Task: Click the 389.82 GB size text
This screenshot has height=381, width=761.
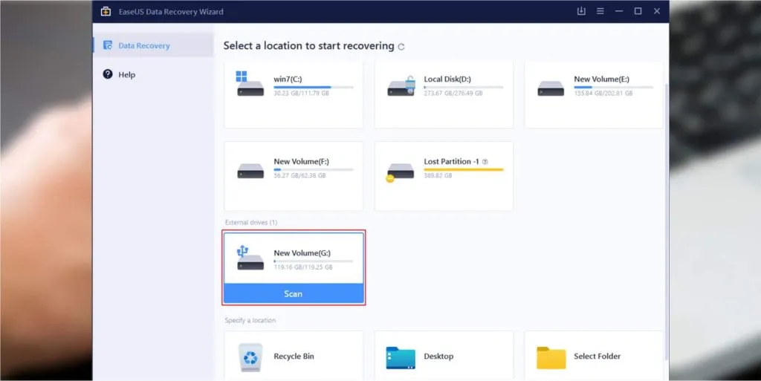Action: coord(437,175)
